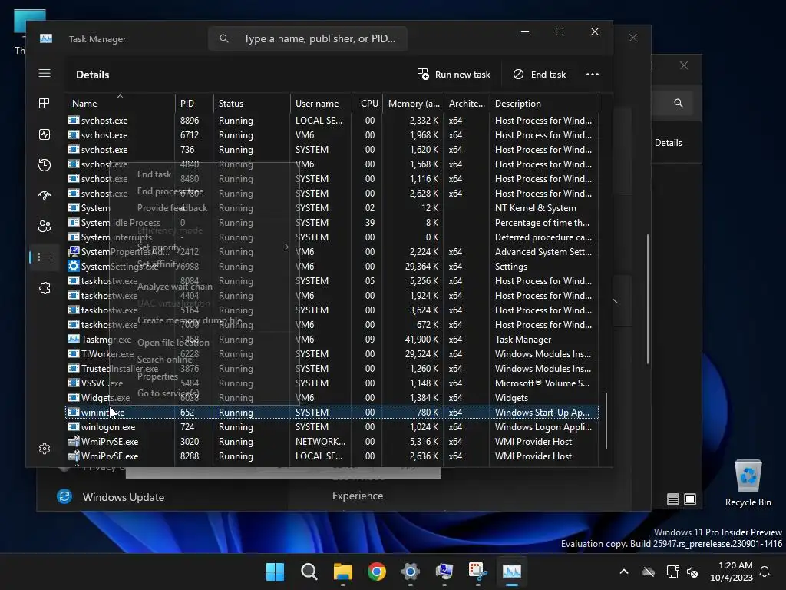This screenshot has width=786, height=590.
Task: Click the Microsoft Volume S... description cell for VSSVC
Action: pyautogui.click(x=542, y=383)
